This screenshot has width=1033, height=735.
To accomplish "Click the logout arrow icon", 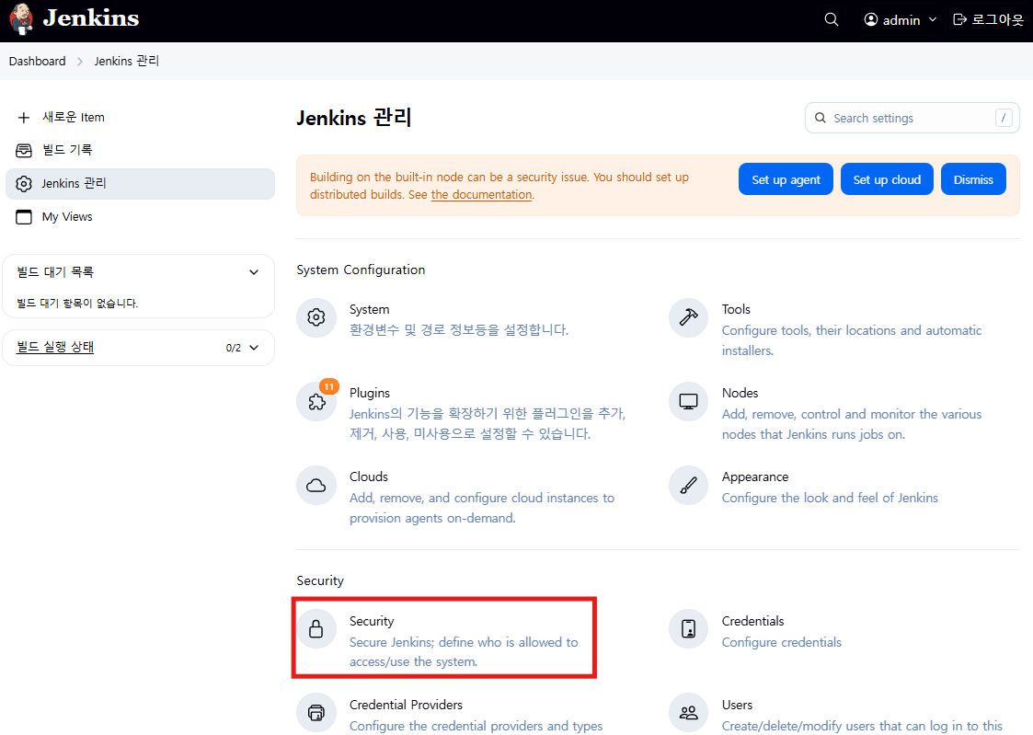I will click(x=960, y=19).
